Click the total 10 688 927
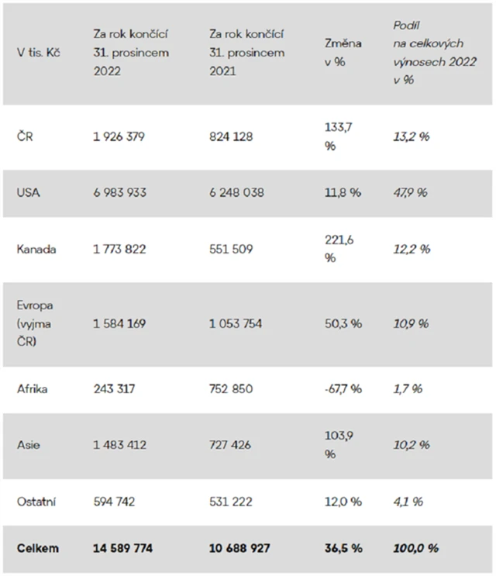The image size is (496, 576). [239, 548]
